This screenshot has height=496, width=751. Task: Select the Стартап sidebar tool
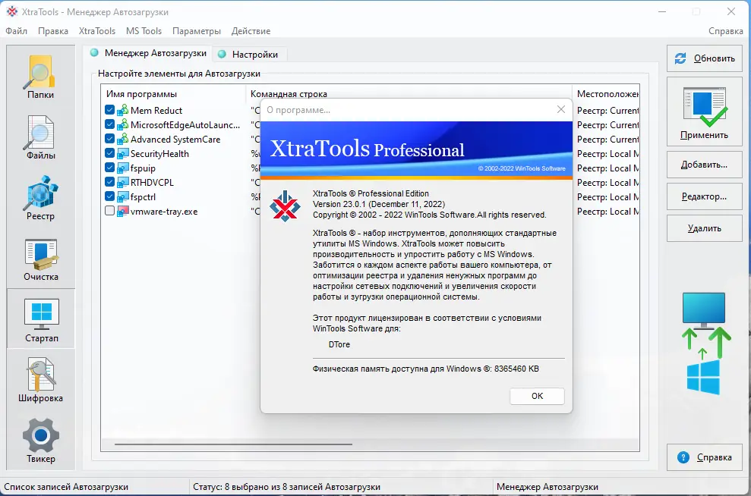point(41,319)
